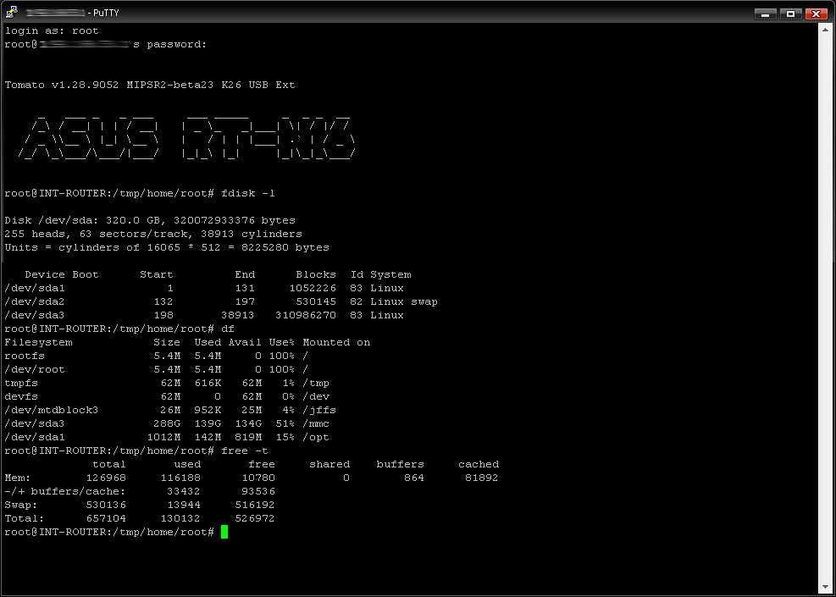Click the end cylinder value '38913' in sda3 row
The width and height of the screenshot is (836, 597).
(238, 316)
